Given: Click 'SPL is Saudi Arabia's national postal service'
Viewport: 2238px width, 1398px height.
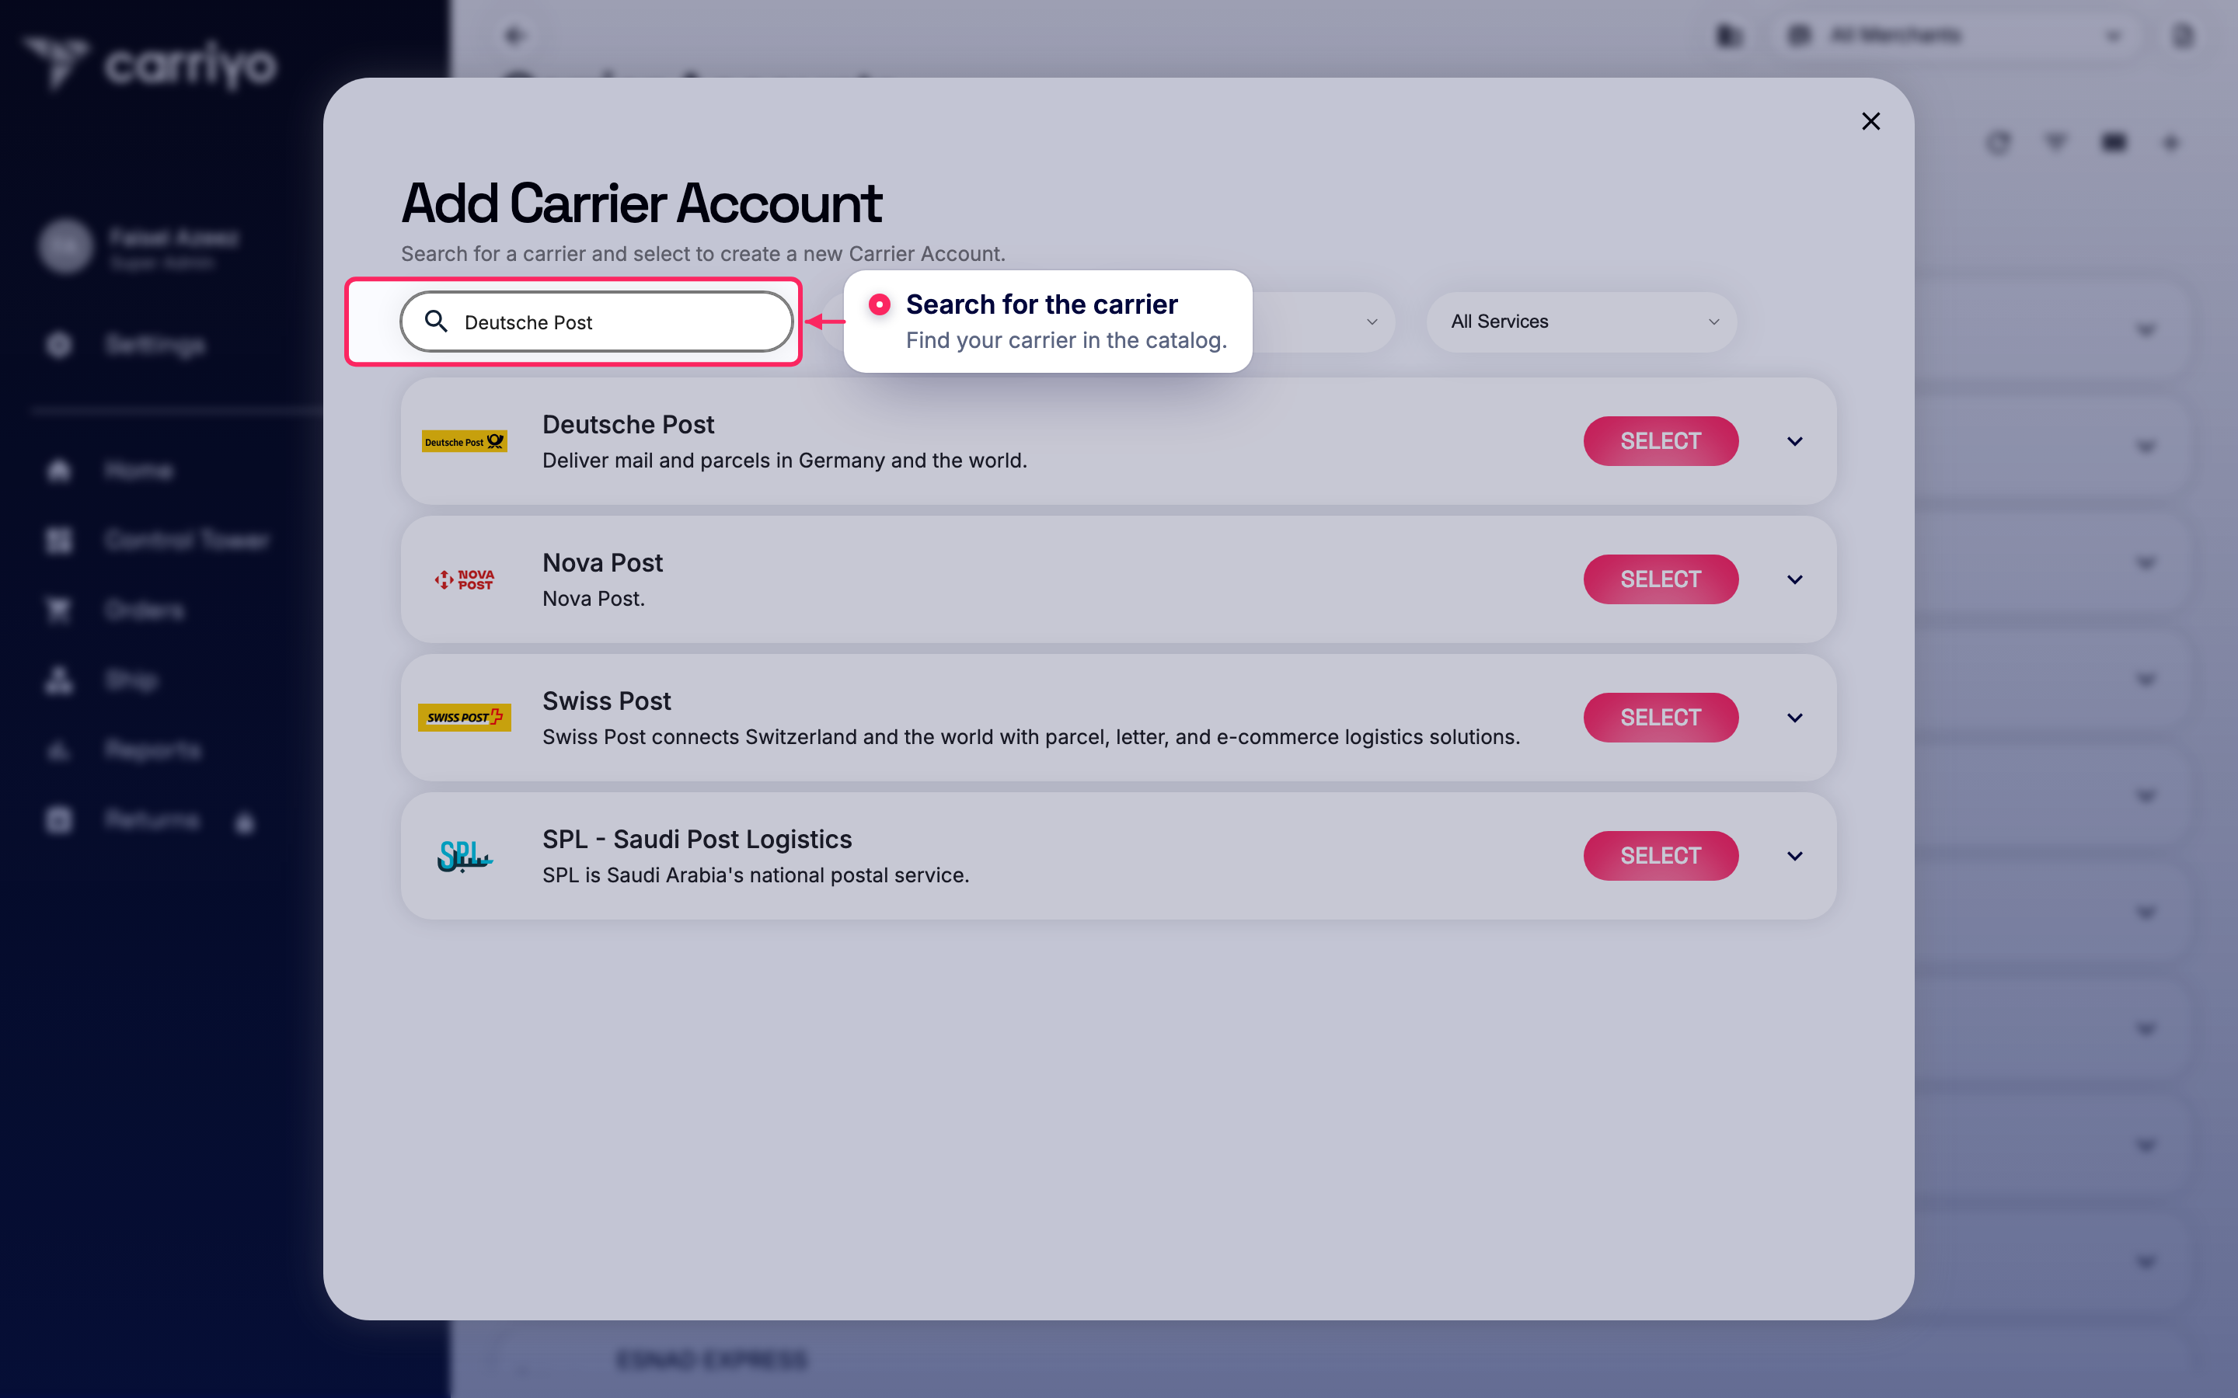Looking at the screenshot, I should [x=755, y=875].
